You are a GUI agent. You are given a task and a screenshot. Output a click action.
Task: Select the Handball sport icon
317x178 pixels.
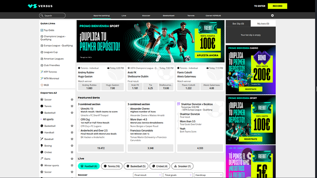41,133
